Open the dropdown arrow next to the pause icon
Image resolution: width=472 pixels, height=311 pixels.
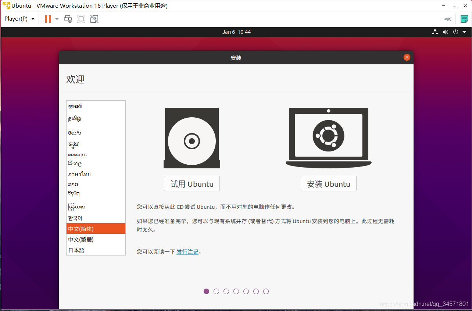(57, 19)
